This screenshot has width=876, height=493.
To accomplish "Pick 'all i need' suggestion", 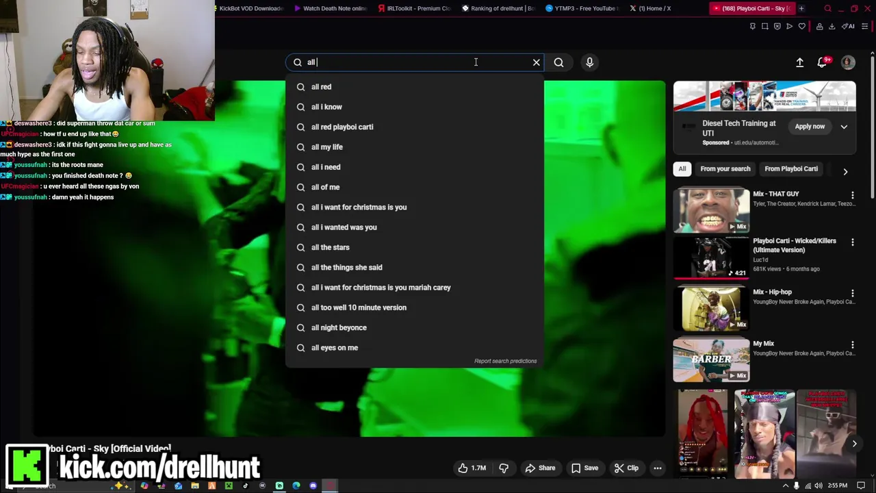I will [x=415, y=167].
